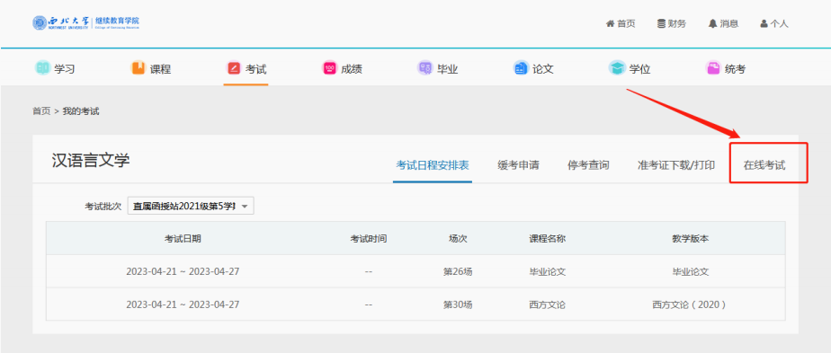Open 准考证下载/打印 tab
The height and width of the screenshot is (353, 831).
point(676,165)
